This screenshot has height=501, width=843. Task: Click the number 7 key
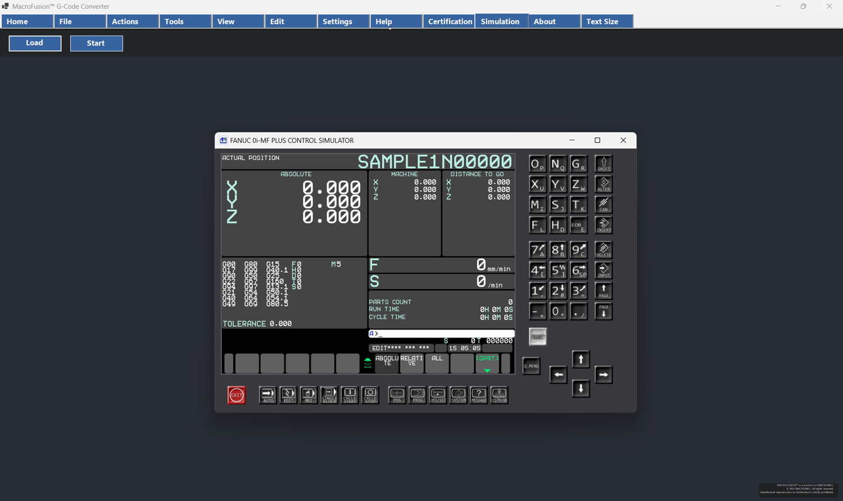click(x=538, y=250)
